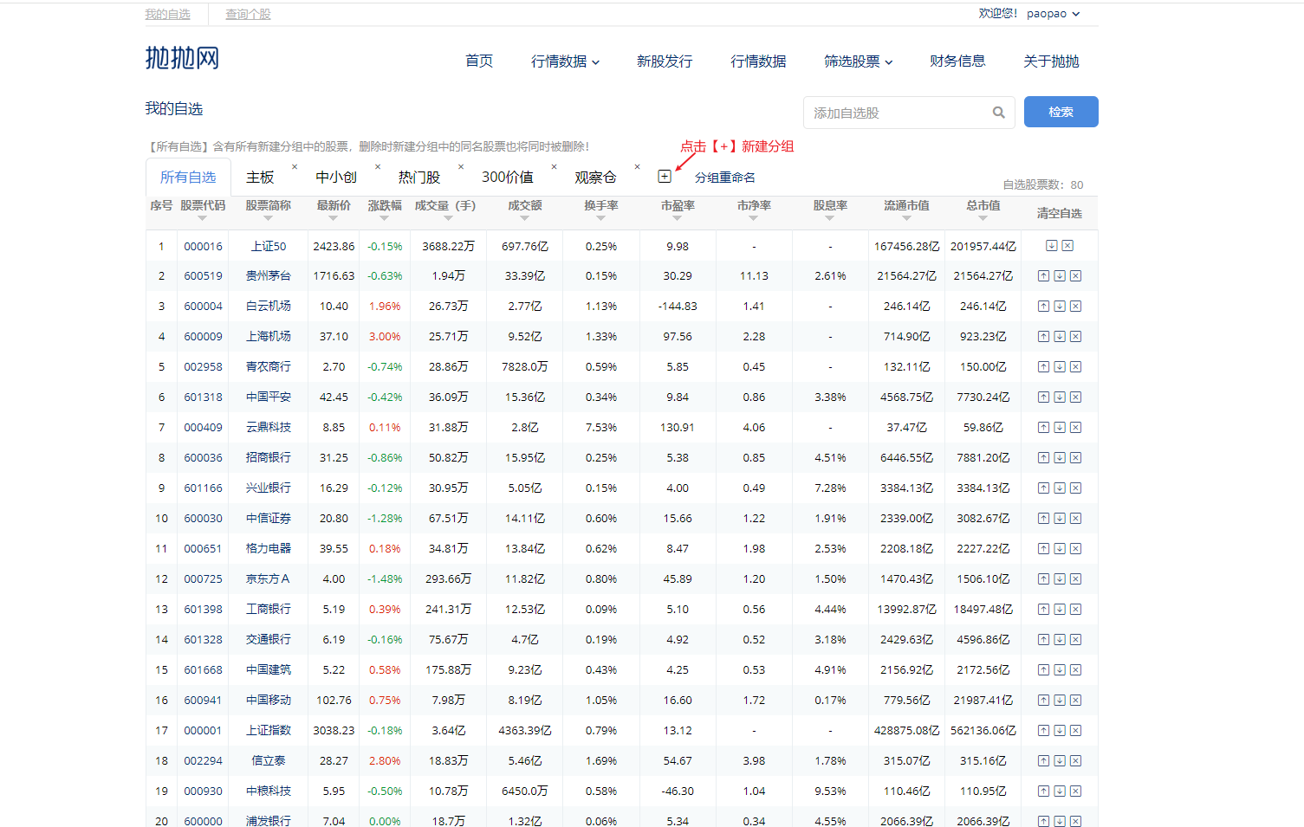
Task: Move 贵州茅台 row up
Action: click(1043, 276)
